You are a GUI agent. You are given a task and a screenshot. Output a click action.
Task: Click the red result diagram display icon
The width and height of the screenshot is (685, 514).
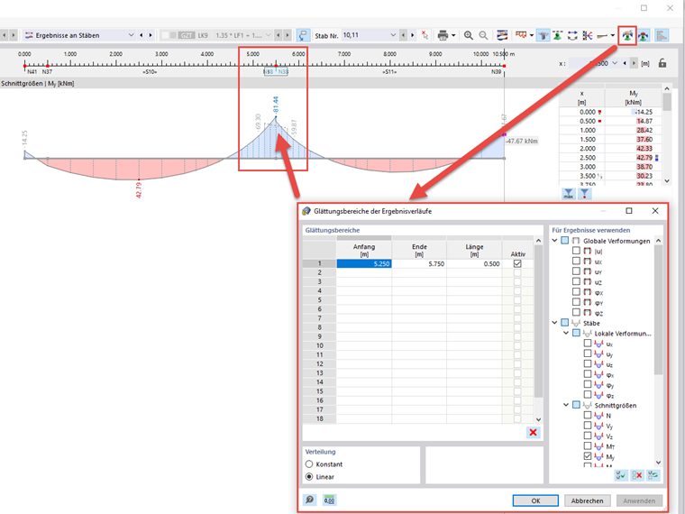(x=521, y=35)
